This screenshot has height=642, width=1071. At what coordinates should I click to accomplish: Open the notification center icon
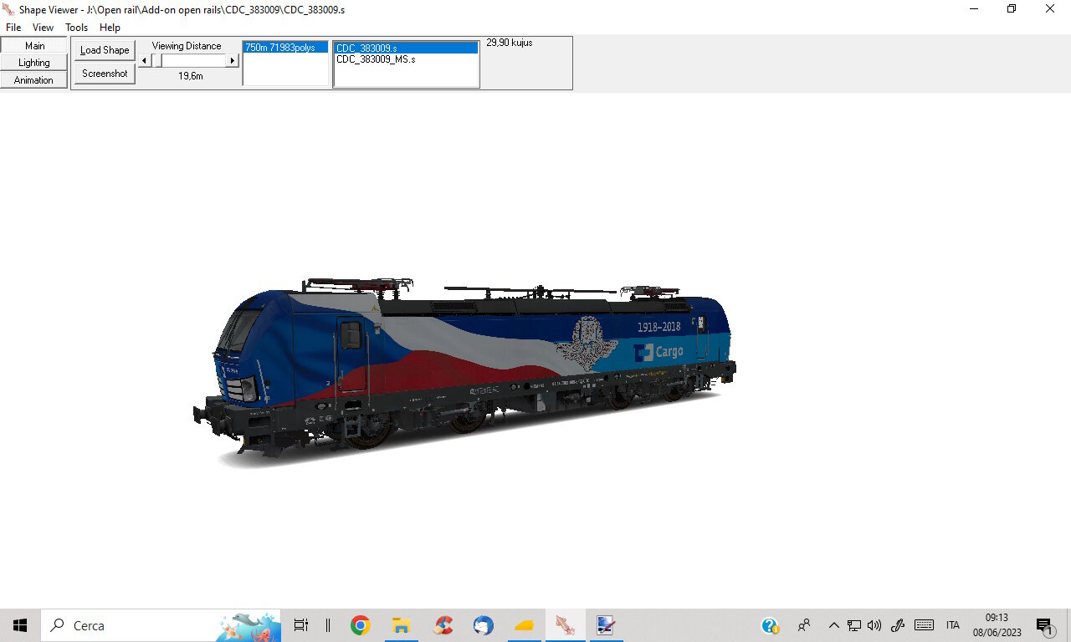[x=1044, y=625]
